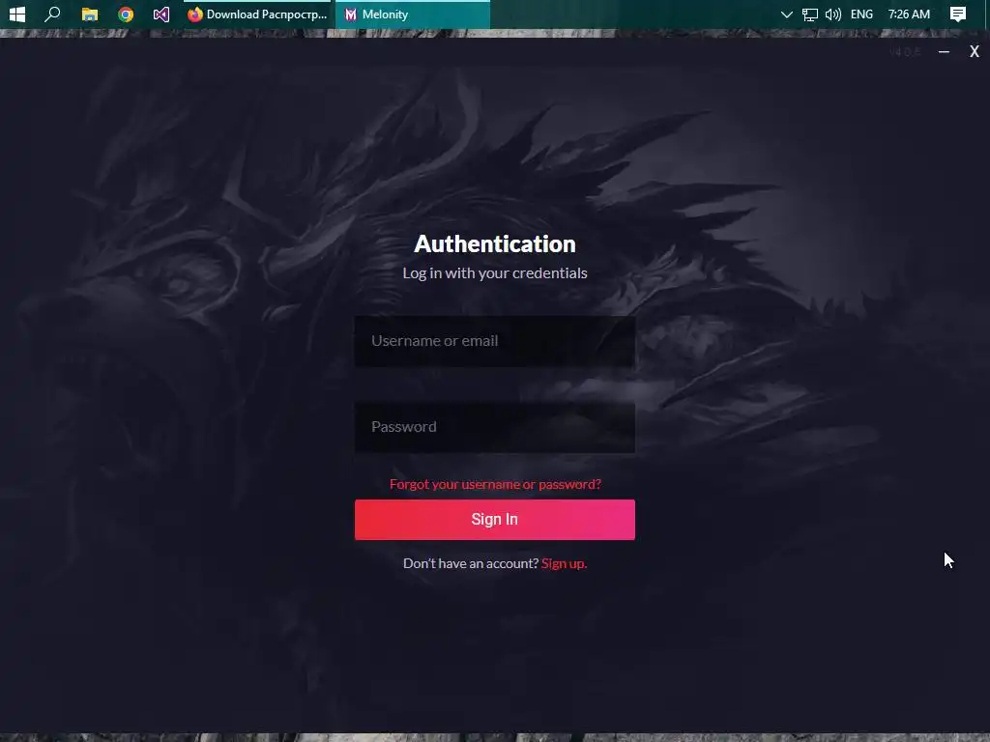Screen dimensions: 990x742
Task: Click the Sign In button
Action: (x=495, y=519)
